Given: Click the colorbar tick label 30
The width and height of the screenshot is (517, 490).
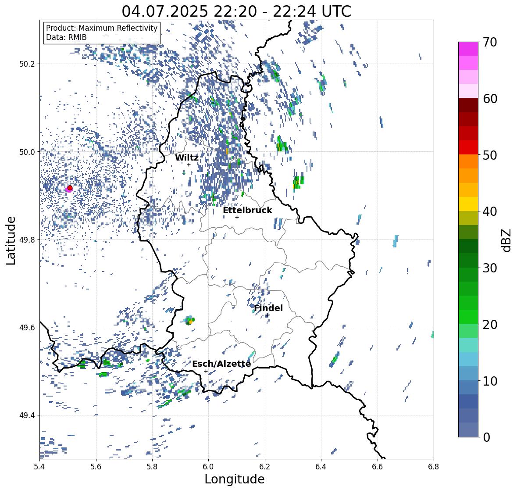Looking at the screenshot, I should click(489, 268).
